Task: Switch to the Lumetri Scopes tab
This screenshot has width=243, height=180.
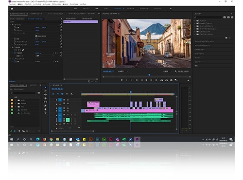Action: 36,14
